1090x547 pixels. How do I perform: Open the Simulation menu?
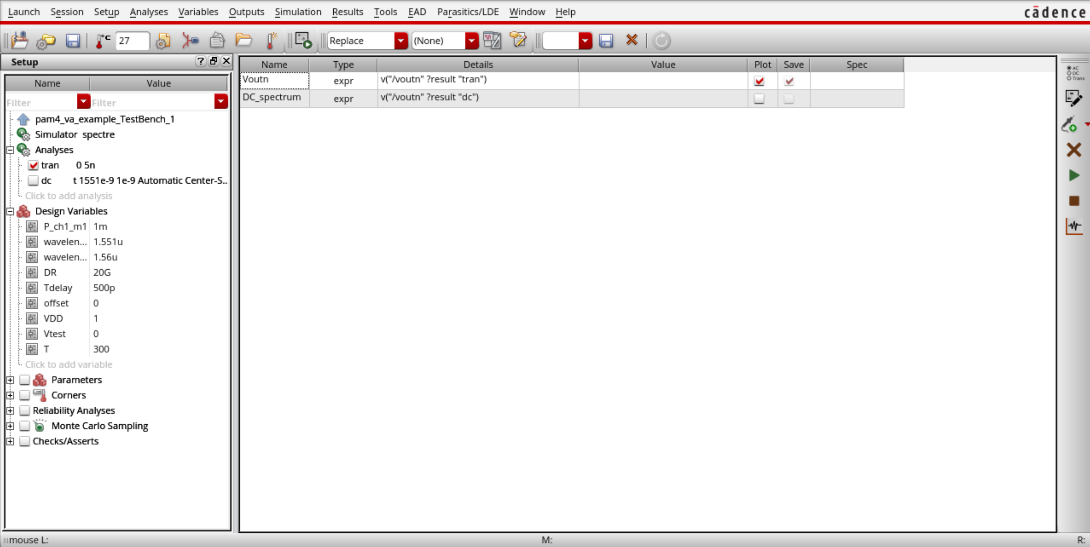[x=298, y=12]
